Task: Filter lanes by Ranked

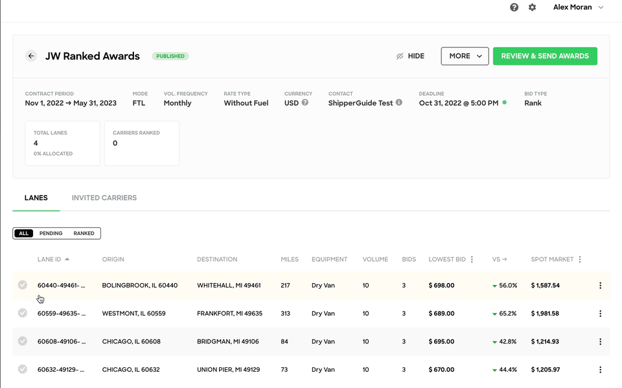Action: (x=84, y=233)
